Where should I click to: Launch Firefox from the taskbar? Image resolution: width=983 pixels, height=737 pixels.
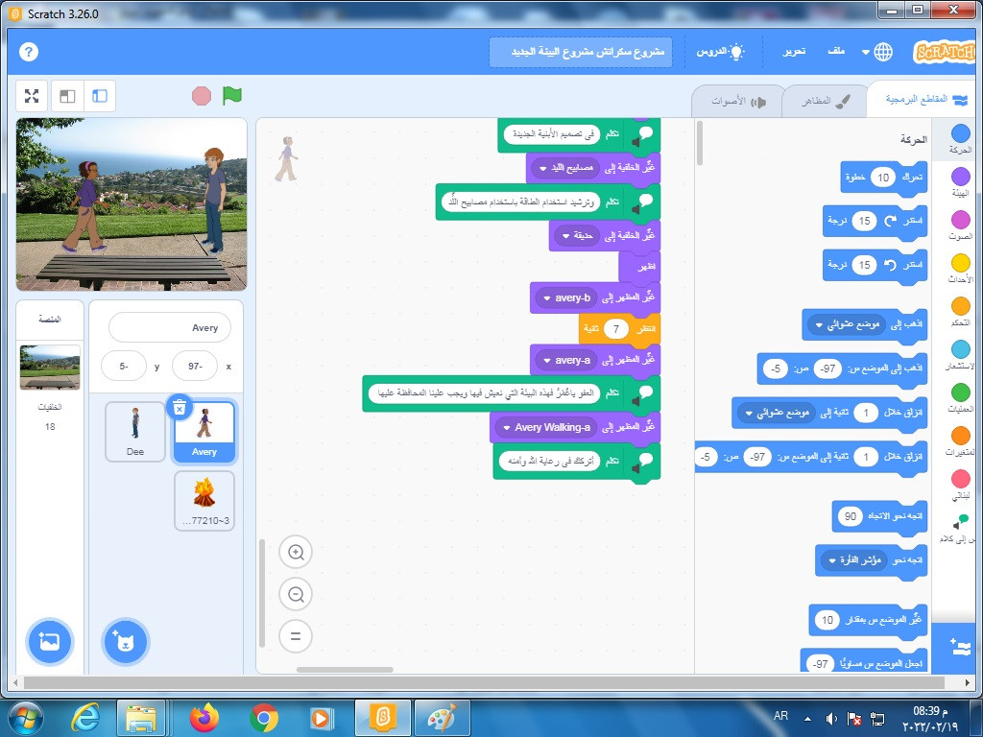point(204,717)
